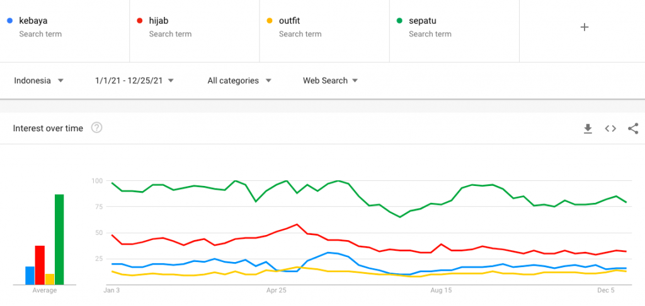
Task: Click the green average bar for sepatu
Action: (x=59, y=239)
